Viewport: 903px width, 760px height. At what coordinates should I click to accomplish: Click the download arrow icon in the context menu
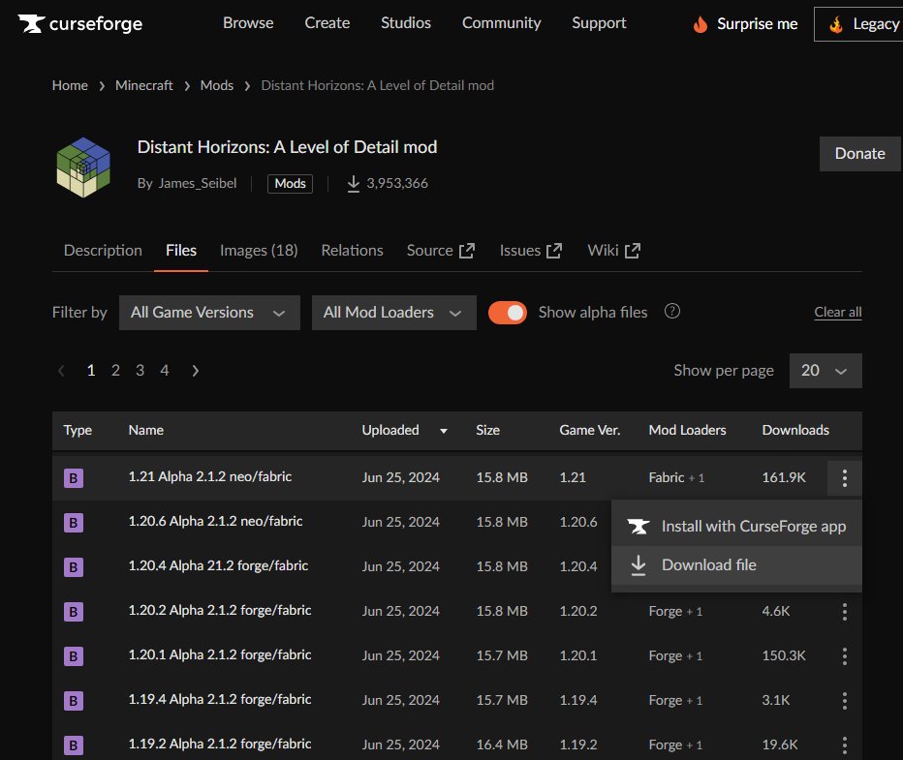pos(638,564)
